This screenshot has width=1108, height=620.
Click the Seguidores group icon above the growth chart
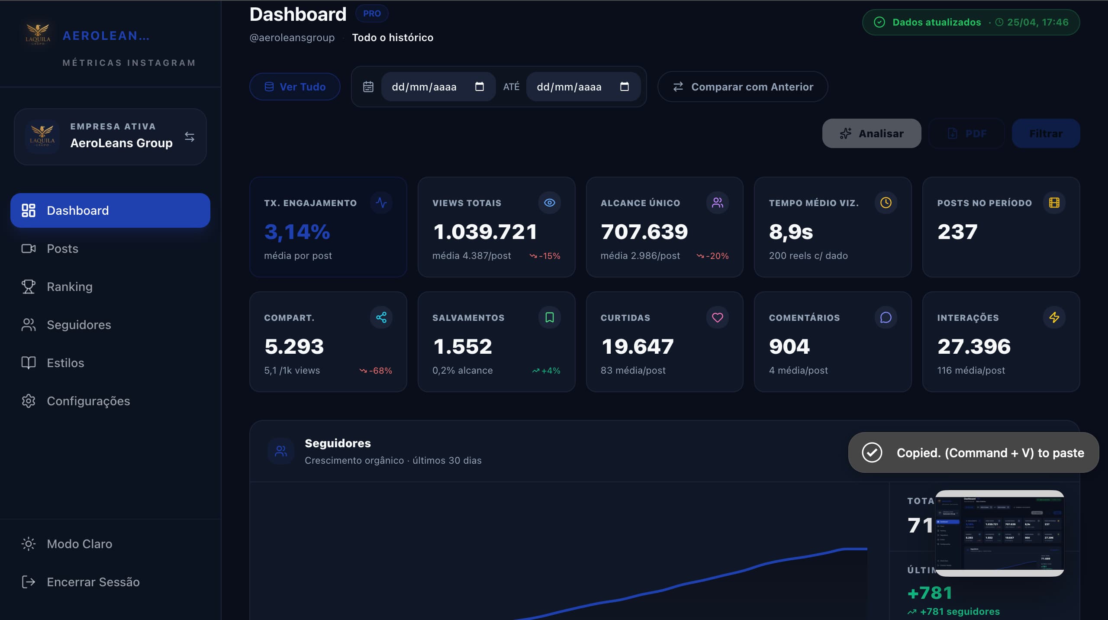[x=280, y=451]
